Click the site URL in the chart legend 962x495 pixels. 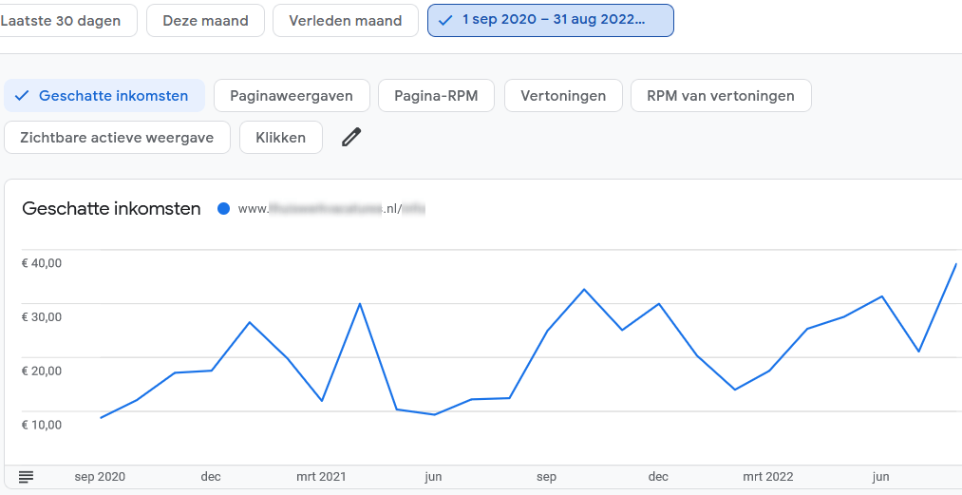330,209
